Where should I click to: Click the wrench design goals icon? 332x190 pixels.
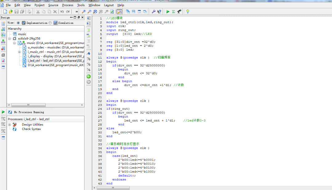[x=153, y=12]
